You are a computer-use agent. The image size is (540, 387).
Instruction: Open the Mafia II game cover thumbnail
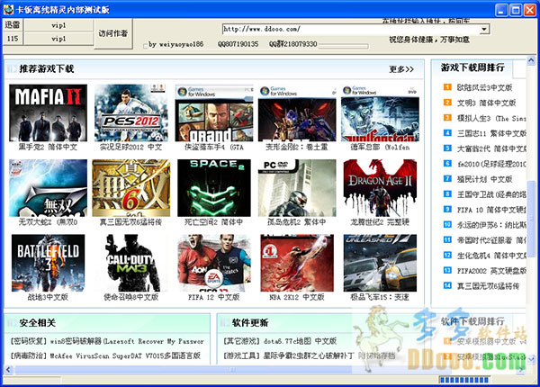click(48, 112)
